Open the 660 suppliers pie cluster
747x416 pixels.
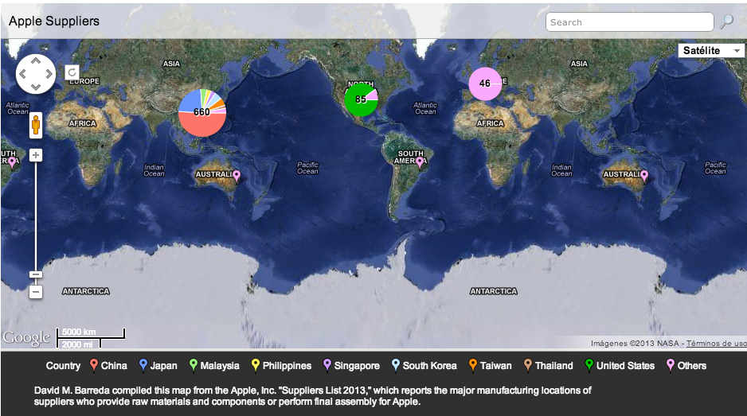202,112
